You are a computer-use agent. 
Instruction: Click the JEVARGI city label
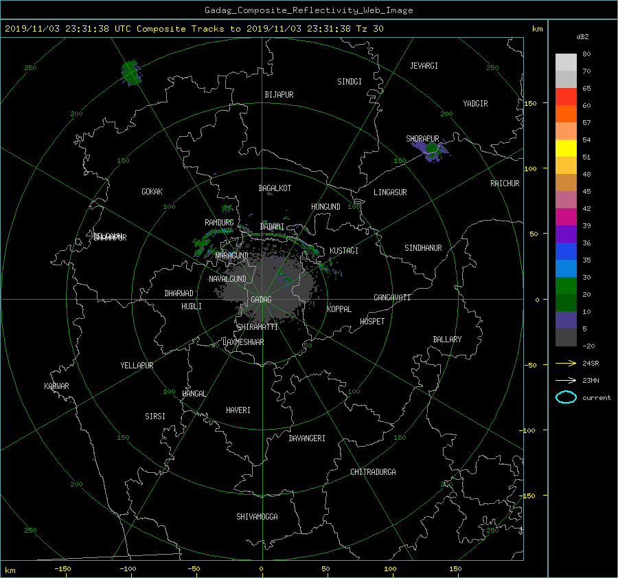click(x=424, y=66)
